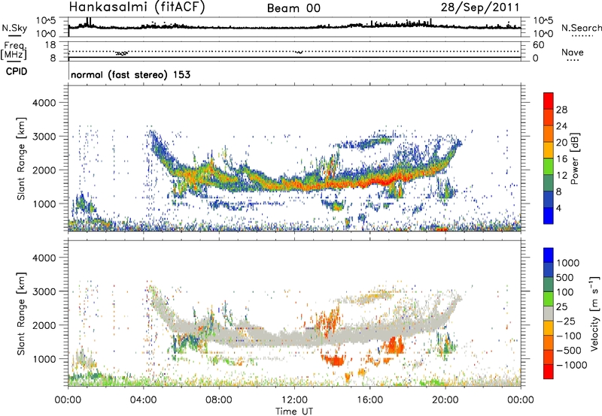The width and height of the screenshot is (602, 416).
Task: Click '2000' on power panel range axis
Action: click(x=44, y=170)
